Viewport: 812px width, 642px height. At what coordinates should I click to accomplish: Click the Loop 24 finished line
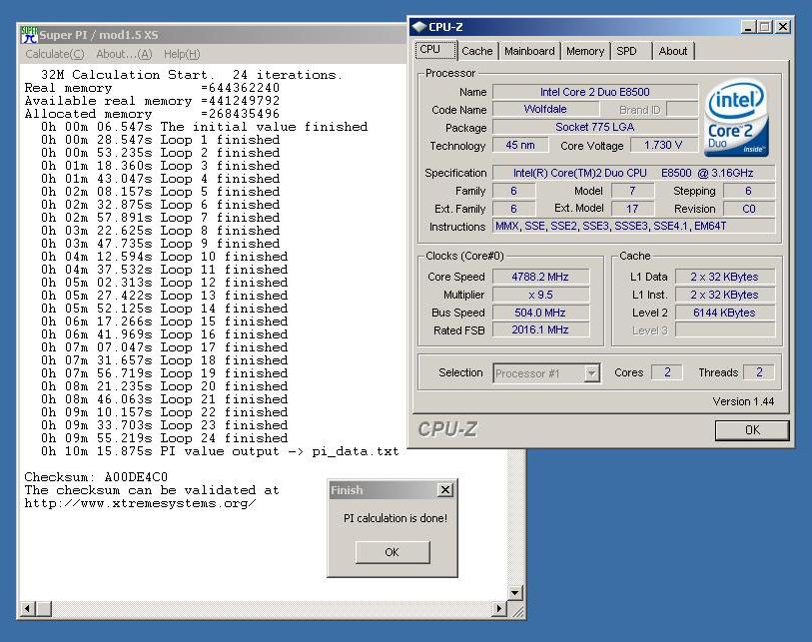click(164, 438)
